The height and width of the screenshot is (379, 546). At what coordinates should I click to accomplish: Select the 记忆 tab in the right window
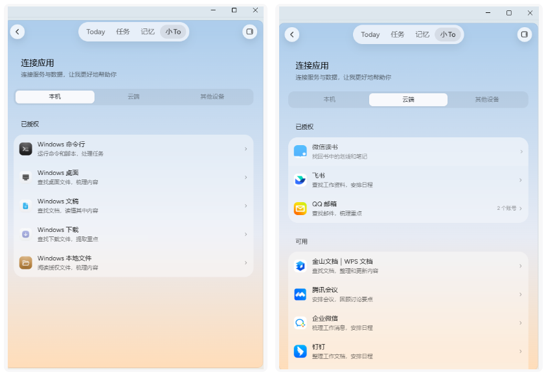pyautogui.click(x=422, y=34)
